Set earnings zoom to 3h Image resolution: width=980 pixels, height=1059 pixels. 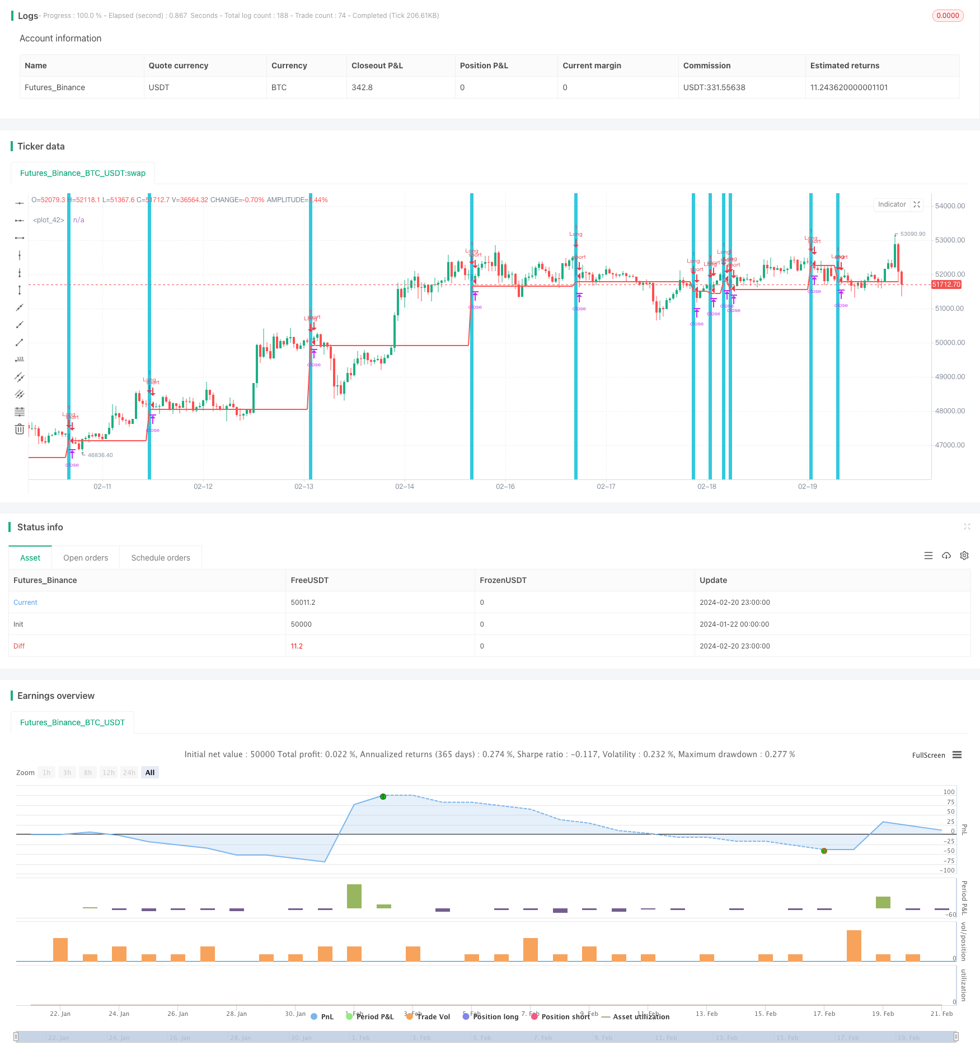click(x=67, y=772)
